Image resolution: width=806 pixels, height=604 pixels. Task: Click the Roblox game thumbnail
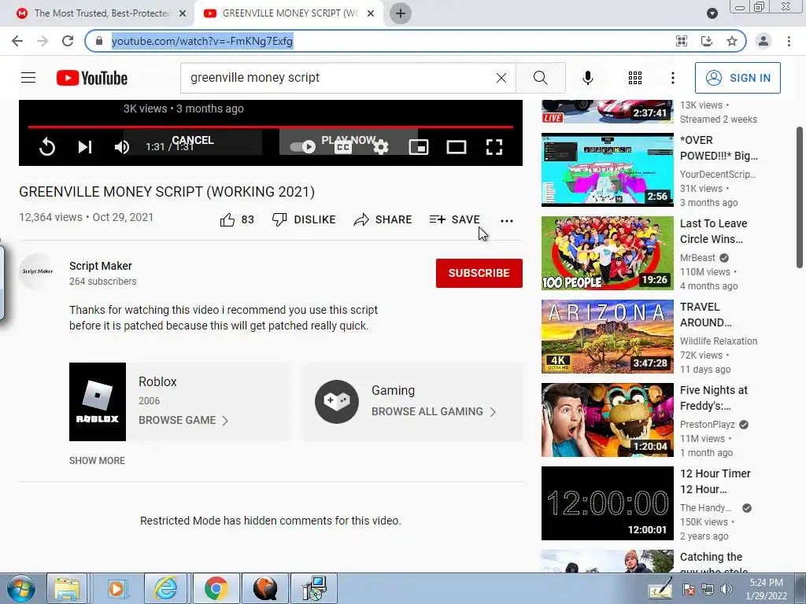point(98,402)
